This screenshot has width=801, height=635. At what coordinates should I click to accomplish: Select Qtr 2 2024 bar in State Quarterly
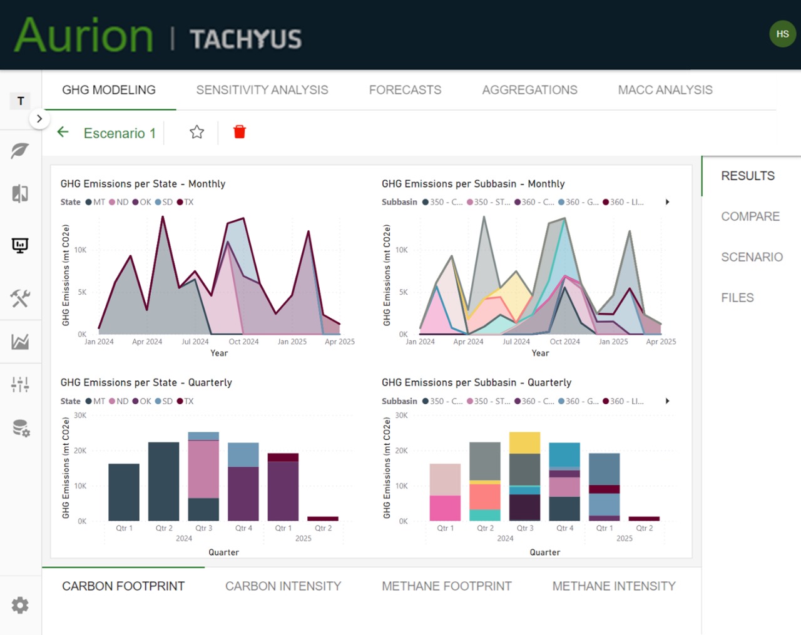[163, 482]
